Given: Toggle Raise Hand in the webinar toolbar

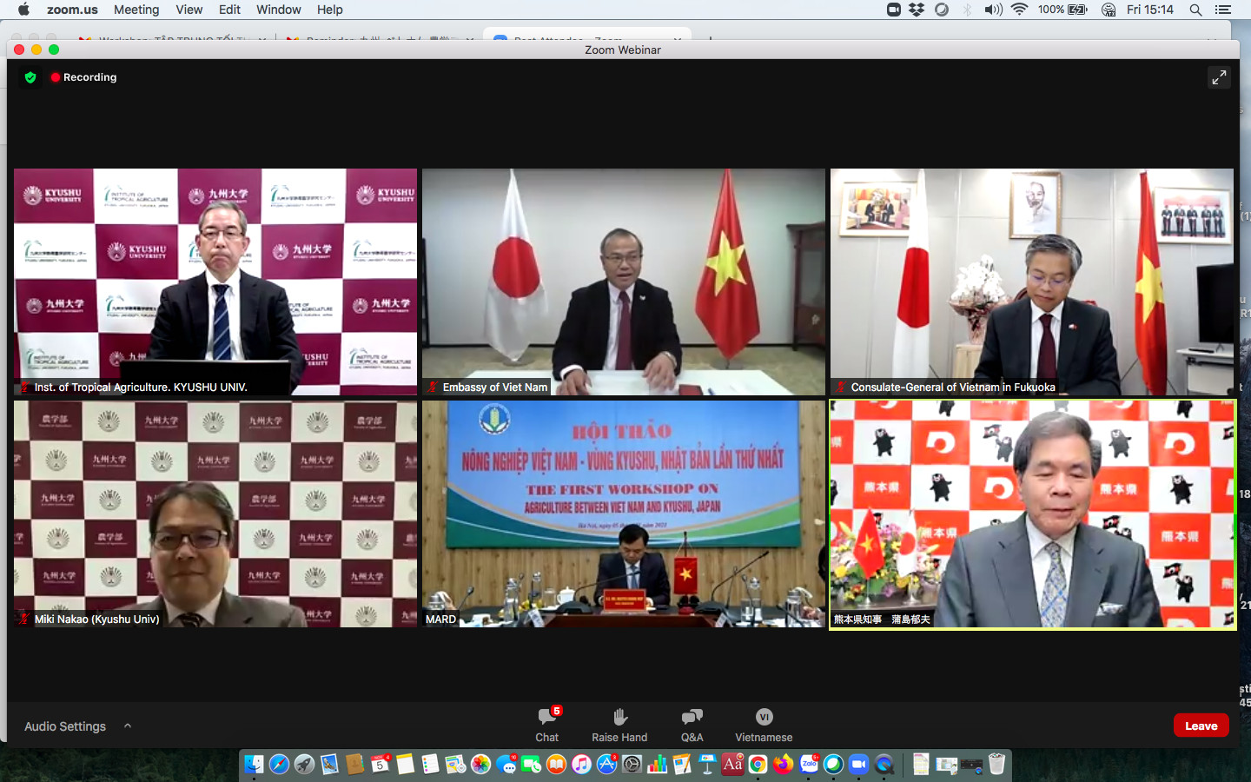Looking at the screenshot, I should pyautogui.click(x=619, y=725).
